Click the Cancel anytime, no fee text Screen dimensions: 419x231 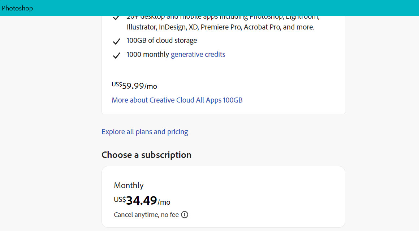click(146, 215)
